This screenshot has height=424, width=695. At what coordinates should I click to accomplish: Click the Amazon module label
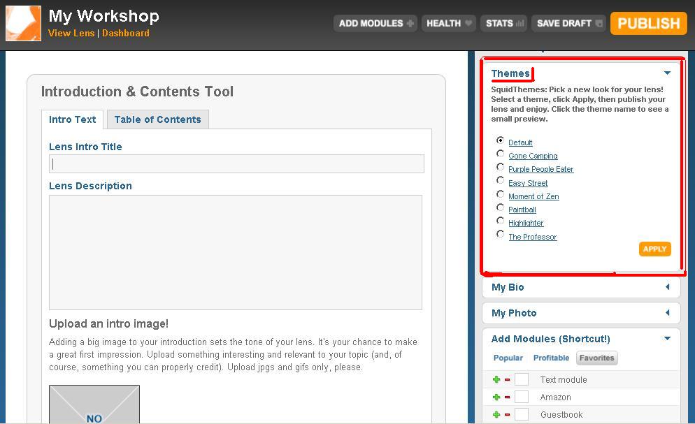(x=555, y=397)
